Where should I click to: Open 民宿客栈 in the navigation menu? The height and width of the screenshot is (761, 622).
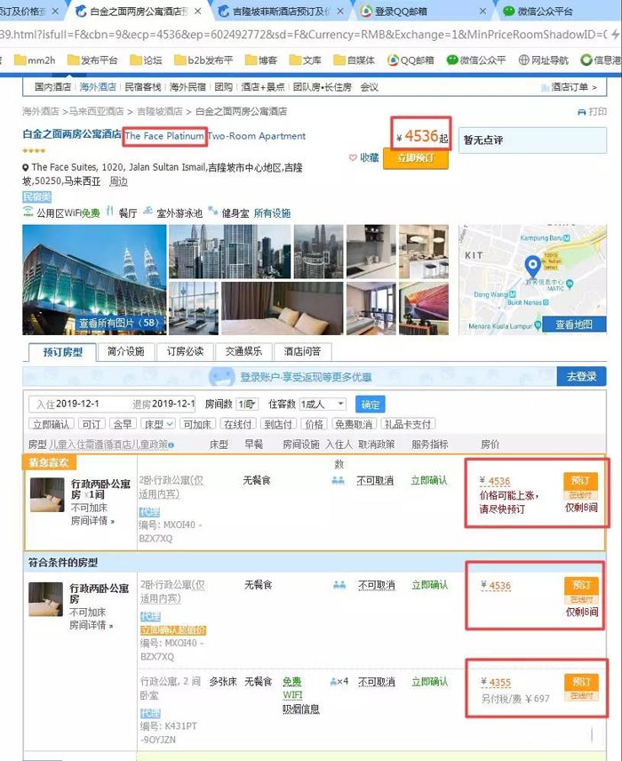[x=143, y=87]
